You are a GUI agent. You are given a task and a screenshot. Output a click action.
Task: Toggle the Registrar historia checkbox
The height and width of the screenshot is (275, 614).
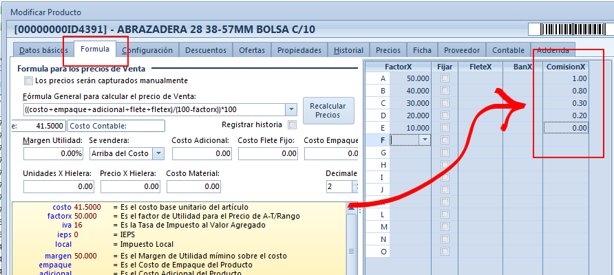[292, 125]
